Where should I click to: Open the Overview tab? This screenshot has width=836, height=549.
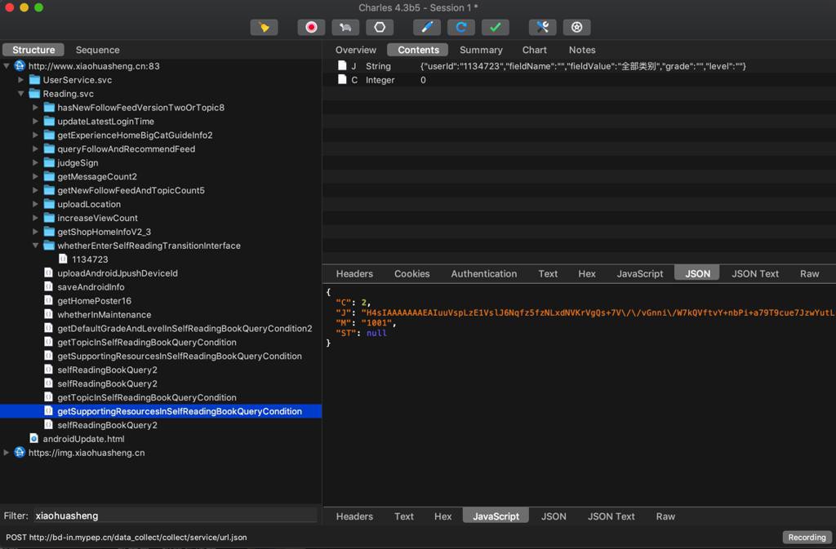[356, 50]
